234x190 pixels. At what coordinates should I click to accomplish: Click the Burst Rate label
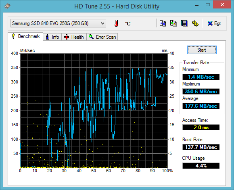(192, 140)
